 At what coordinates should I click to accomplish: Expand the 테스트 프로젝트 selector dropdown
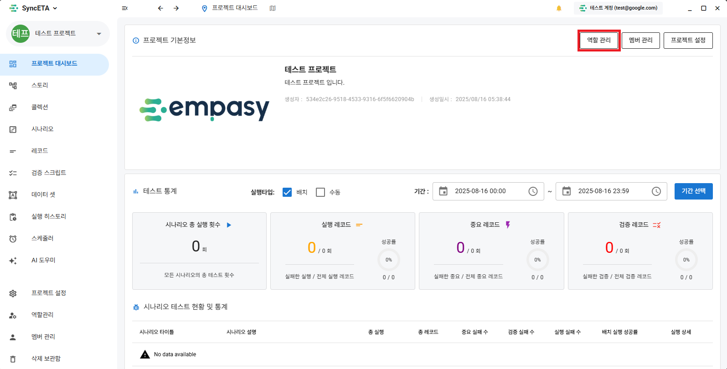tap(99, 34)
